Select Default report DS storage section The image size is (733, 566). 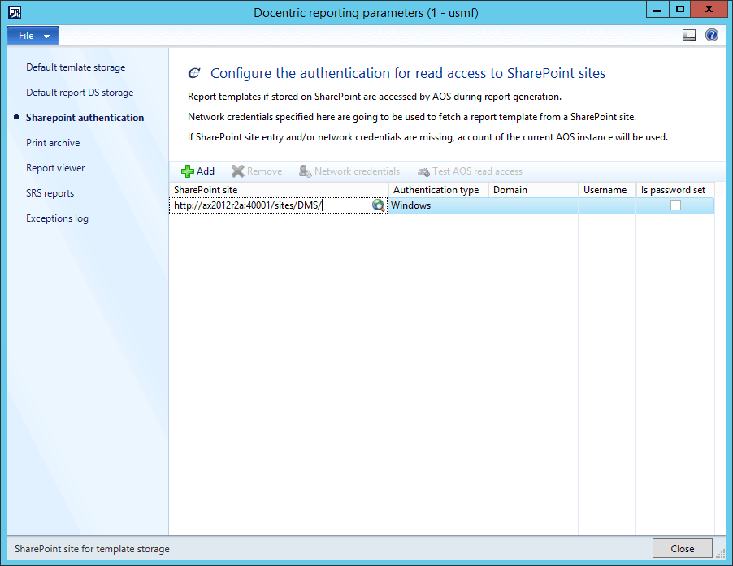click(80, 93)
